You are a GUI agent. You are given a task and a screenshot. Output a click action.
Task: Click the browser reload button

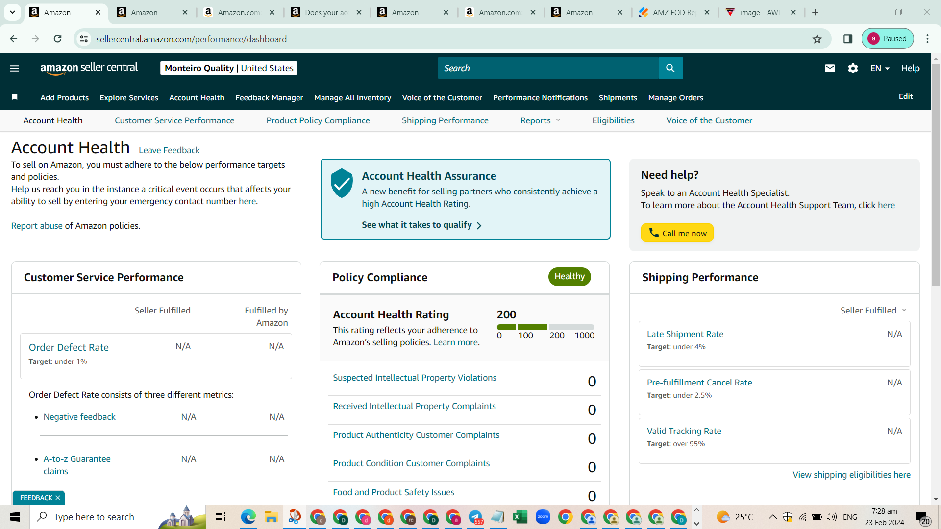57,39
